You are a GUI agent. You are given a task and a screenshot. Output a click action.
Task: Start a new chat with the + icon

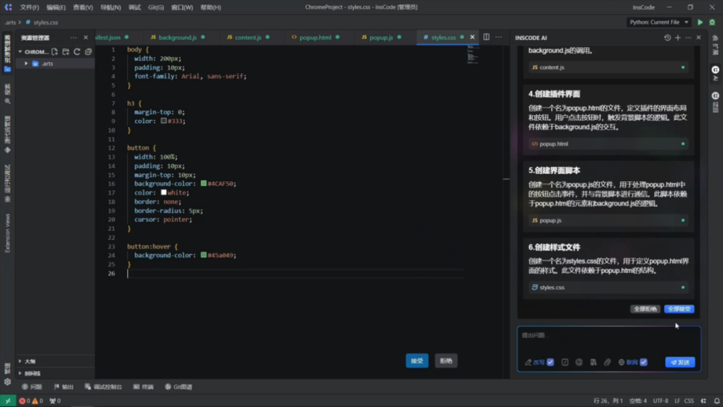tap(677, 37)
